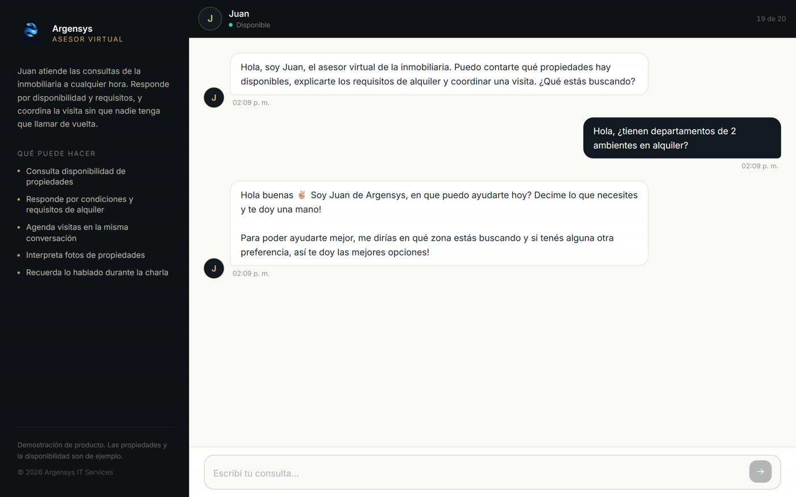Click the Juan name in the header
The height and width of the screenshot is (497, 796).
tap(239, 14)
